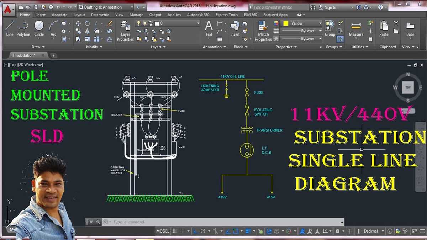Click the Rotate tool in Modify panel

[87, 23]
